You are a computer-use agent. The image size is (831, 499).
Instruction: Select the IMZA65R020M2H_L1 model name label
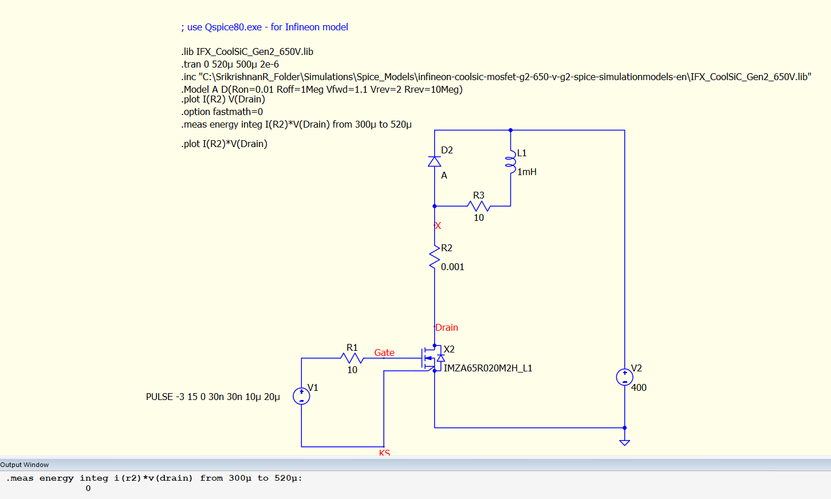pos(488,368)
